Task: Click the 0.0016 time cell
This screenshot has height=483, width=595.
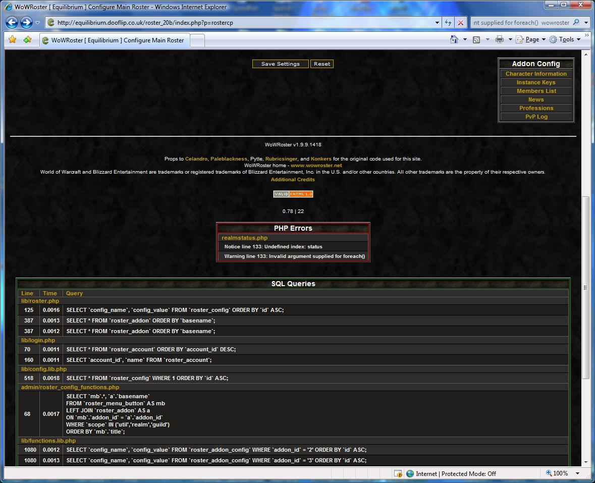Action: coord(51,310)
